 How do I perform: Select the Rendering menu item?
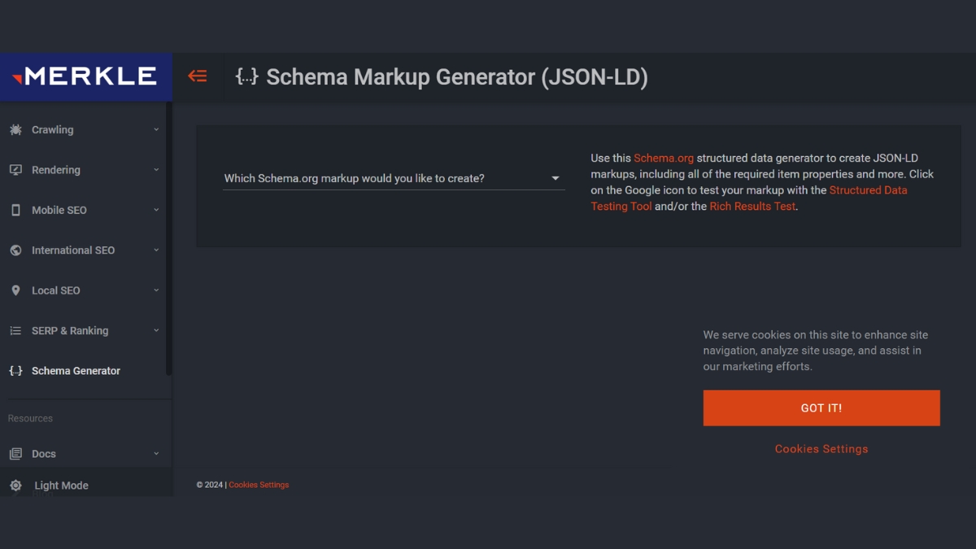56,170
